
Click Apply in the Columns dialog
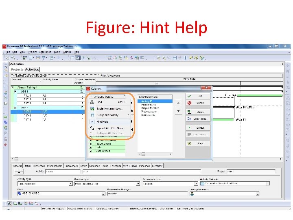[x=198, y=112]
